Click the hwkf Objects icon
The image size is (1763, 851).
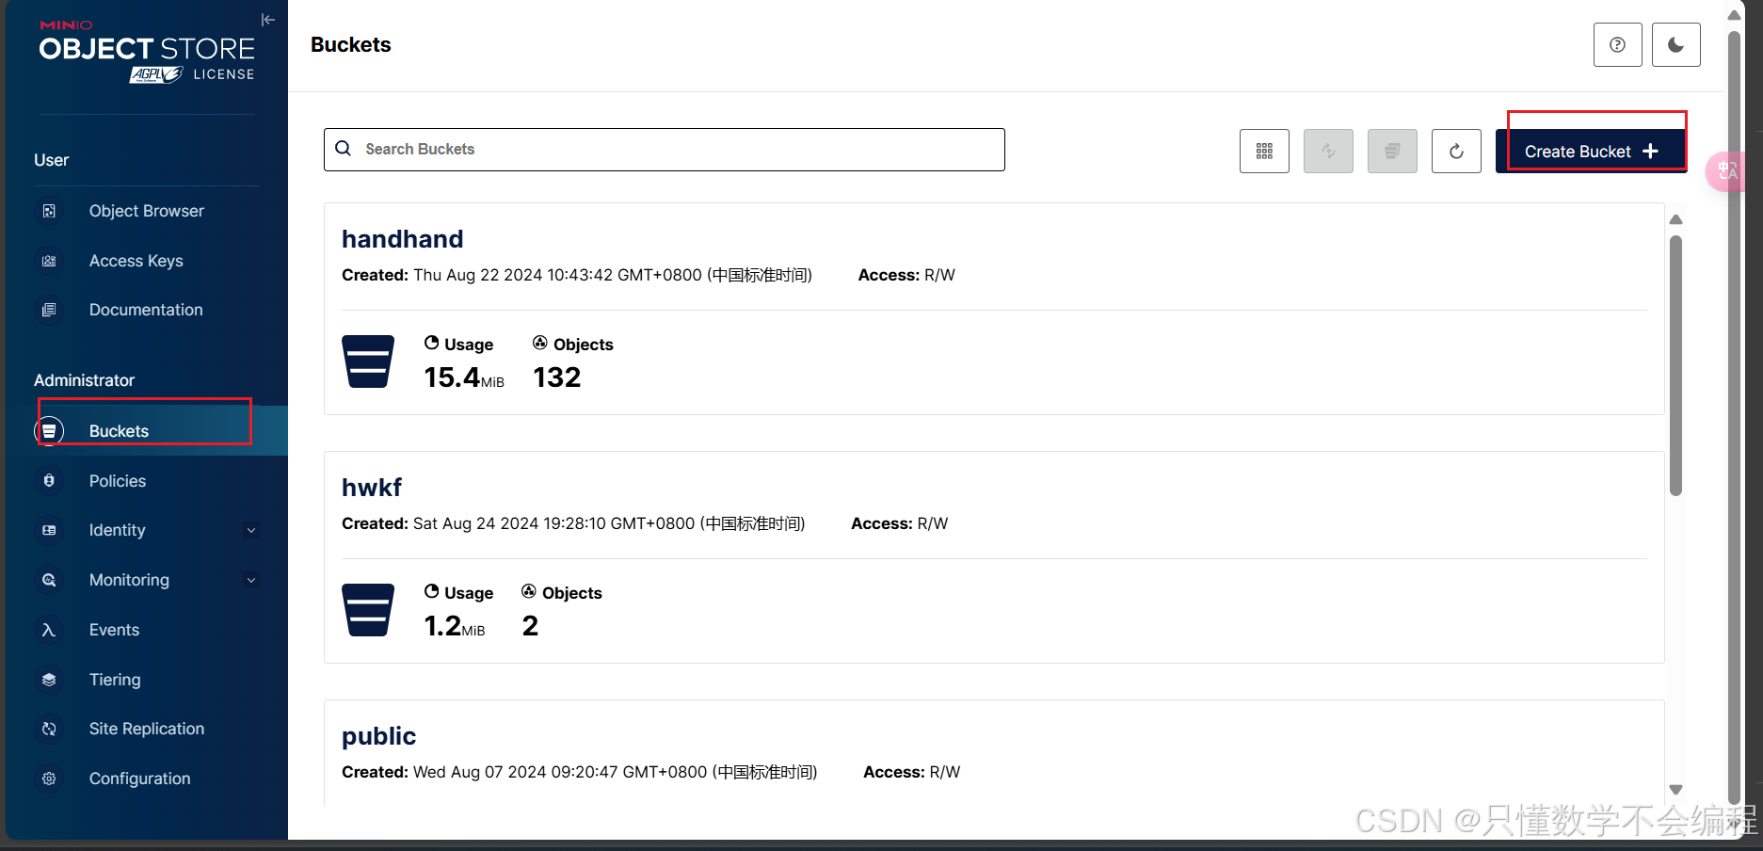coord(529,591)
